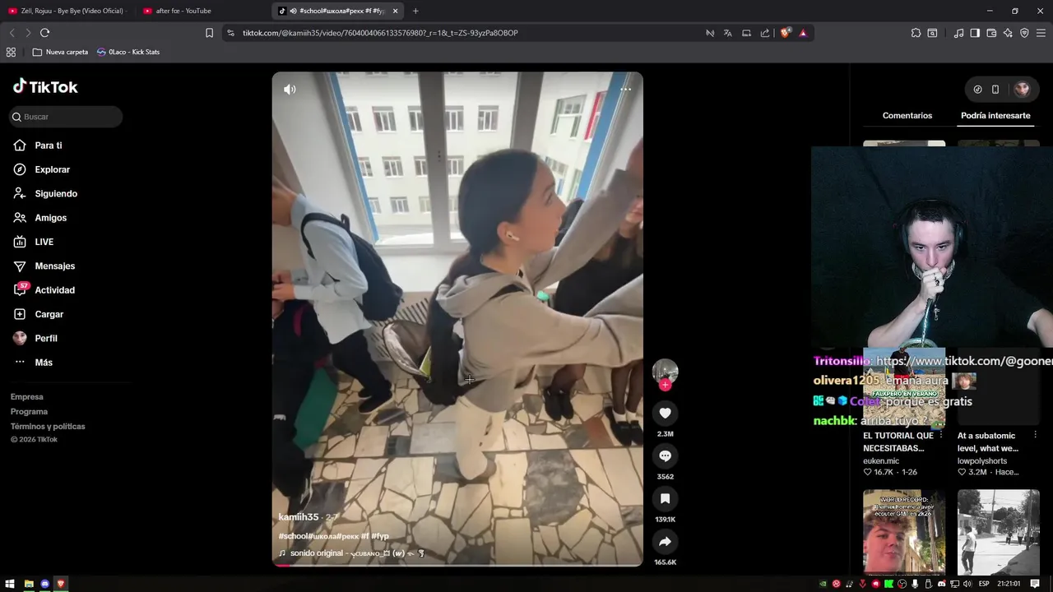
Task: Open the Brave Wallet icon
Action: click(x=991, y=33)
